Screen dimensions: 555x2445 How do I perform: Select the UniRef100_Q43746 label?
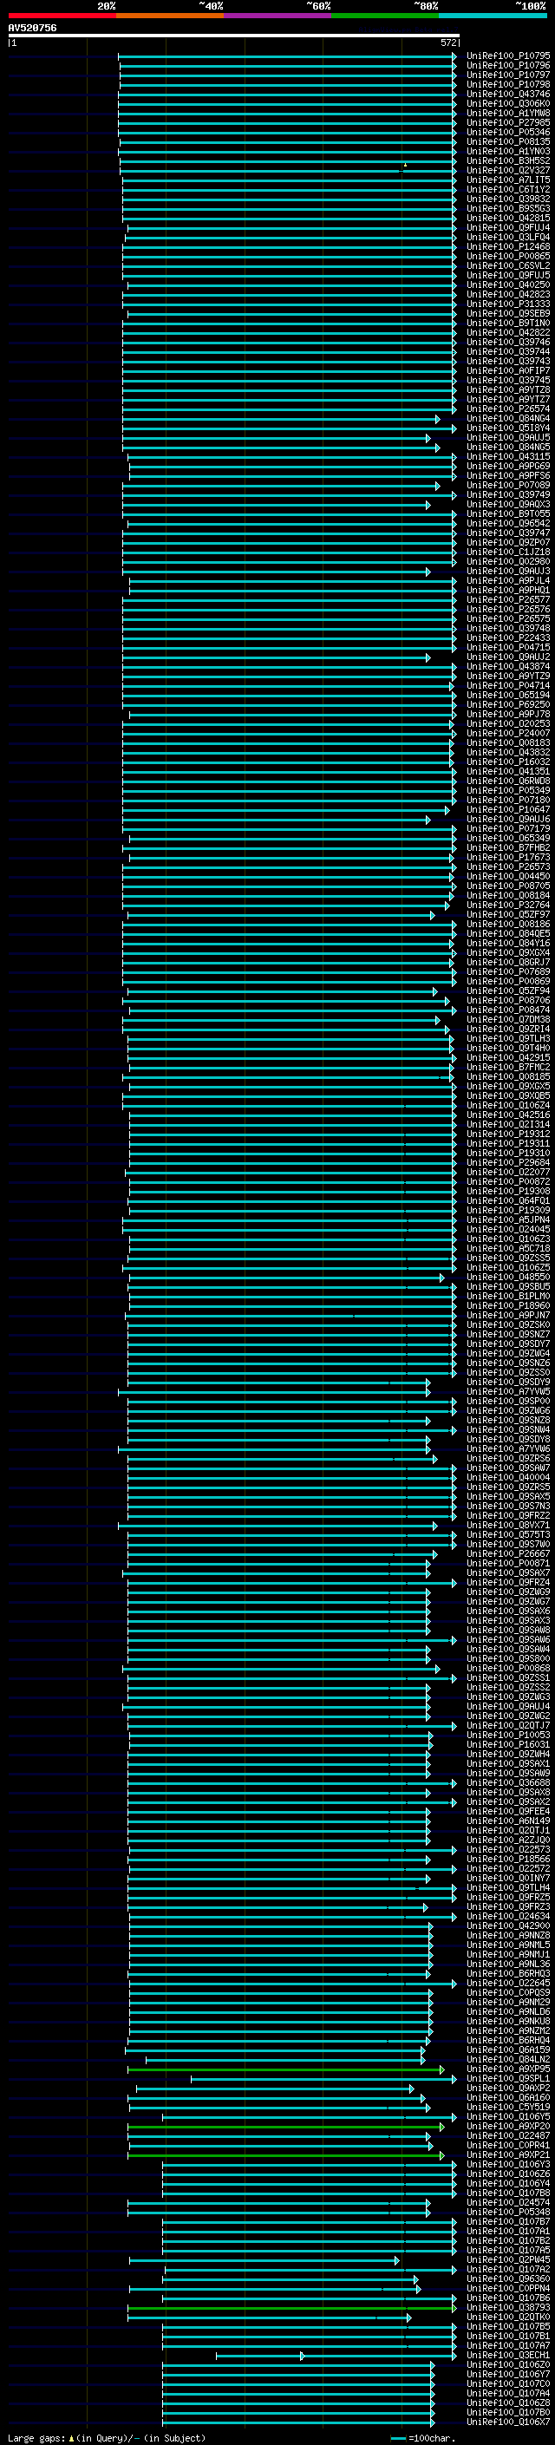[507, 94]
